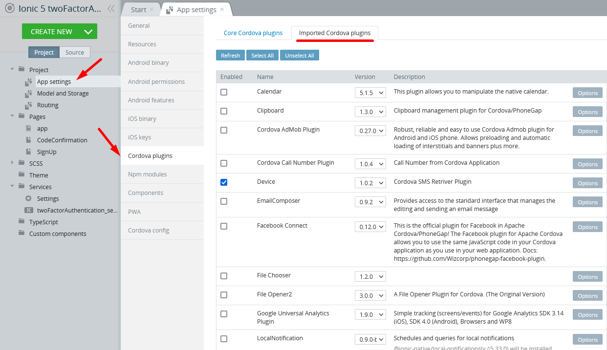
Task: Click the app logo icon beside Ionic 5 title
Action: tap(9, 8)
